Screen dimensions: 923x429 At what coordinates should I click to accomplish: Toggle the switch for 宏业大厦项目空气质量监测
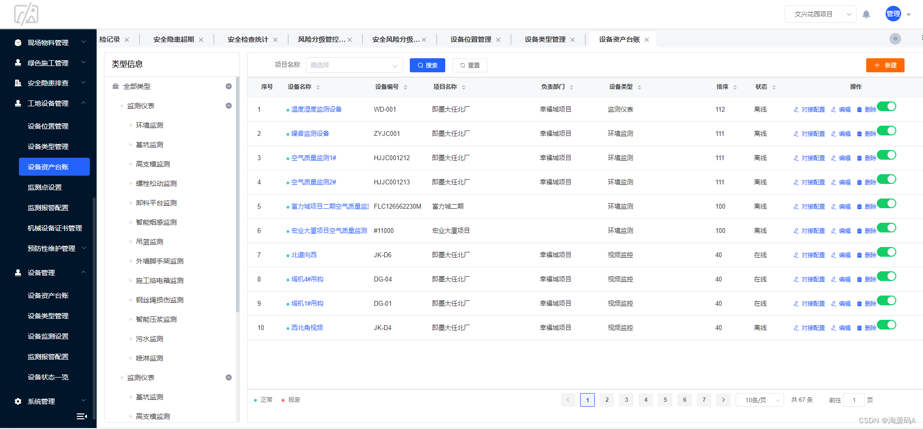coord(886,228)
